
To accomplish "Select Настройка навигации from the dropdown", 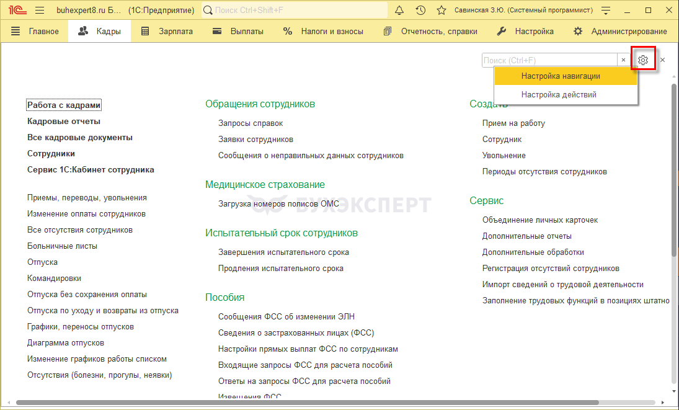I will click(x=560, y=76).
